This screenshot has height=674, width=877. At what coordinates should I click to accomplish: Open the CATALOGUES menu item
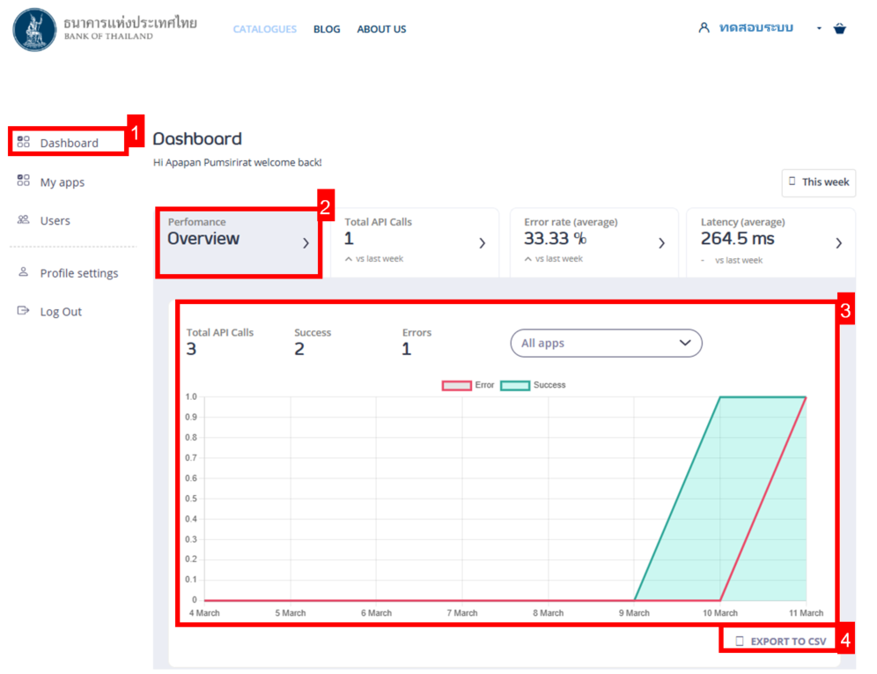(264, 29)
